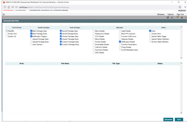
Task: Click scroll down arrow of options panel
Action: [181, 58]
